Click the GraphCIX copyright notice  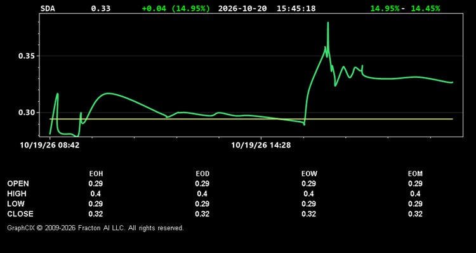click(95, 228)
